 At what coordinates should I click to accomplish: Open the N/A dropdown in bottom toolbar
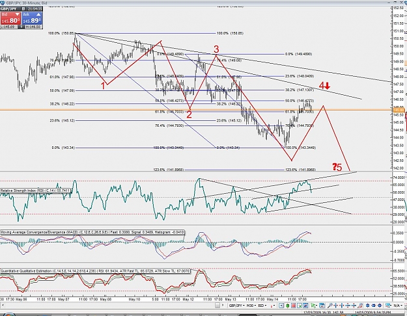[x=398, y=306]
